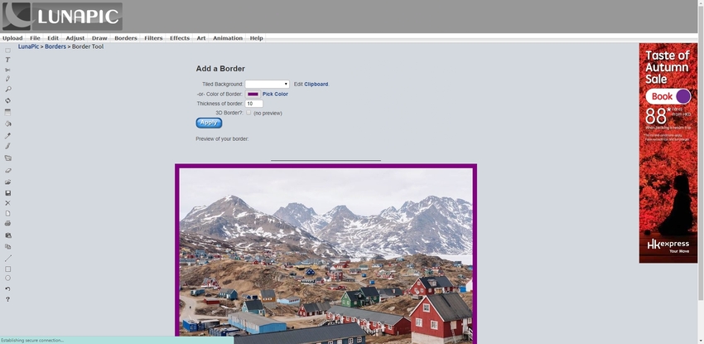Open the Borders menu

[x=126, y=38]
